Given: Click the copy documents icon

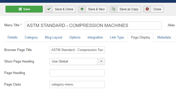Looking at the screenshot, I should (113, 9).
